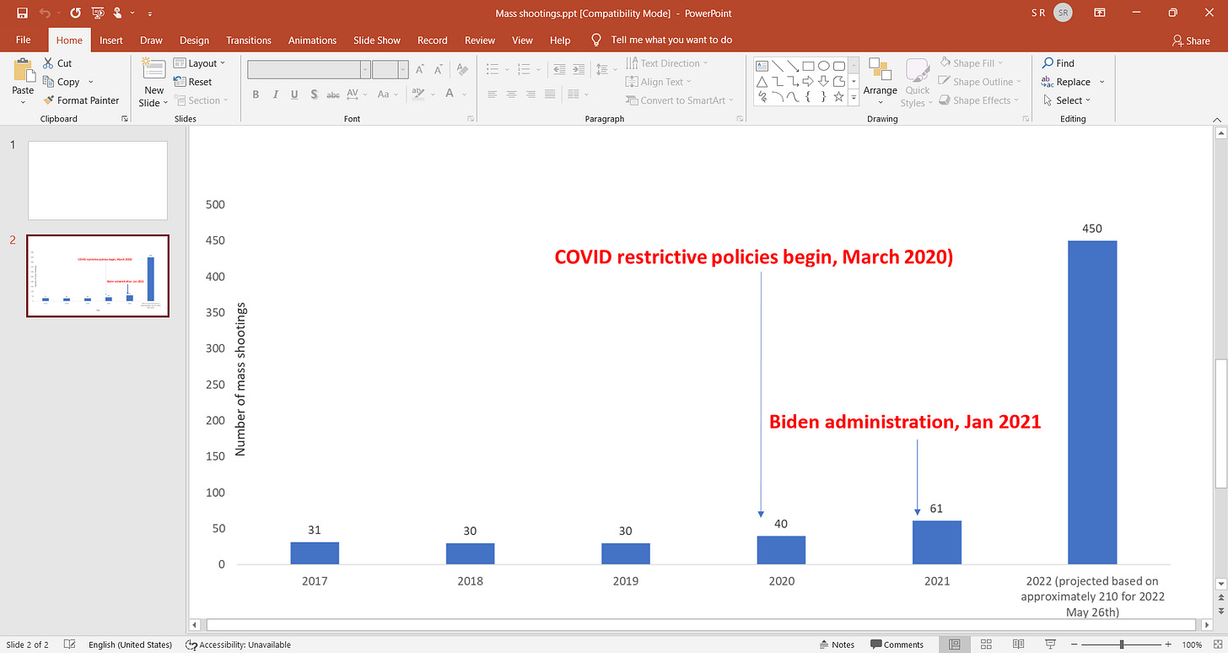Image resolution: width=1228 pixels, height=653 pixels.
Task: Switch to the Slide Show tab
Action: pos(377,40)
